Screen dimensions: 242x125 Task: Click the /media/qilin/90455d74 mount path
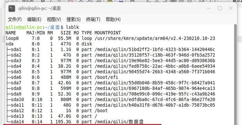(x=155, y=72)
